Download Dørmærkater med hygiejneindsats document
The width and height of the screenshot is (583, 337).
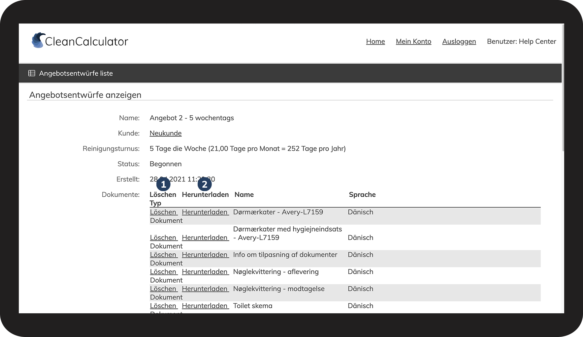pyautogui.click(x=205, y=238)
